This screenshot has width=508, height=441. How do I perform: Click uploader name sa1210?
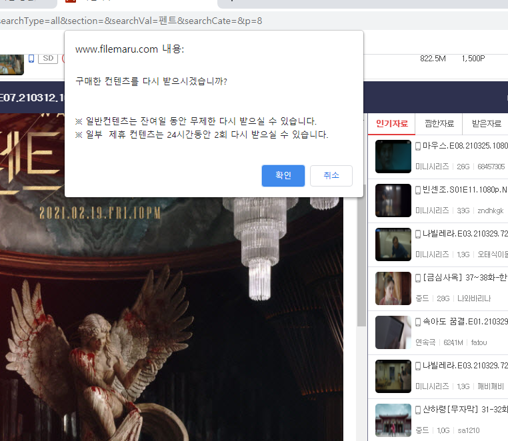click(x=469, y=430)
